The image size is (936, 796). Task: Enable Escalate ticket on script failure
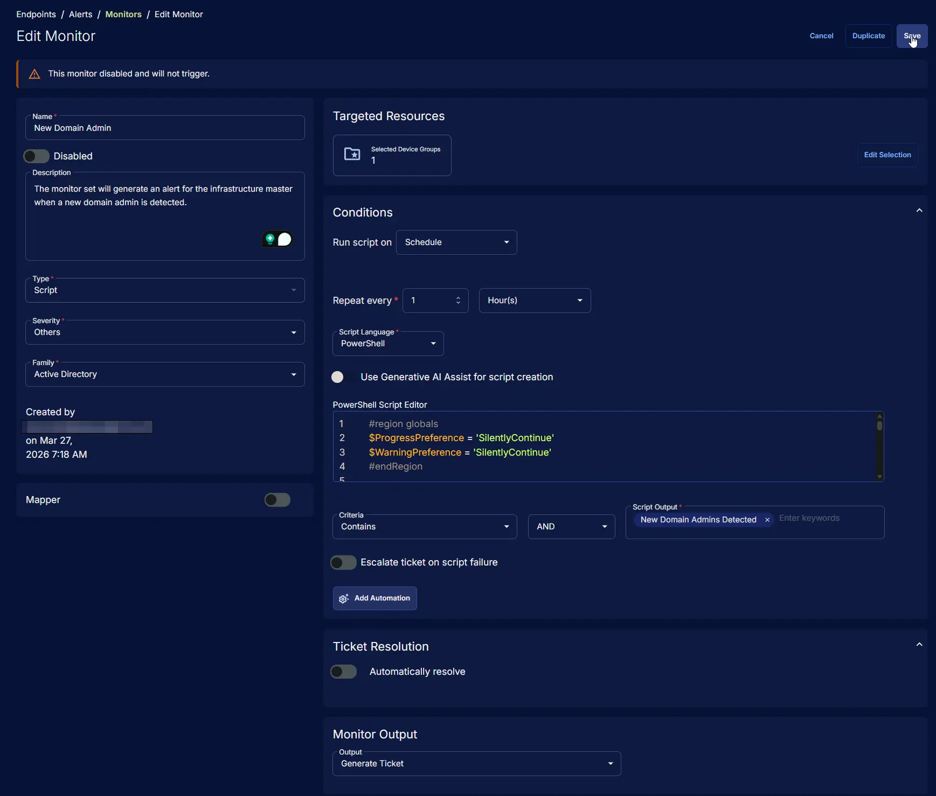pyautogui.click(x=344, y=562)
